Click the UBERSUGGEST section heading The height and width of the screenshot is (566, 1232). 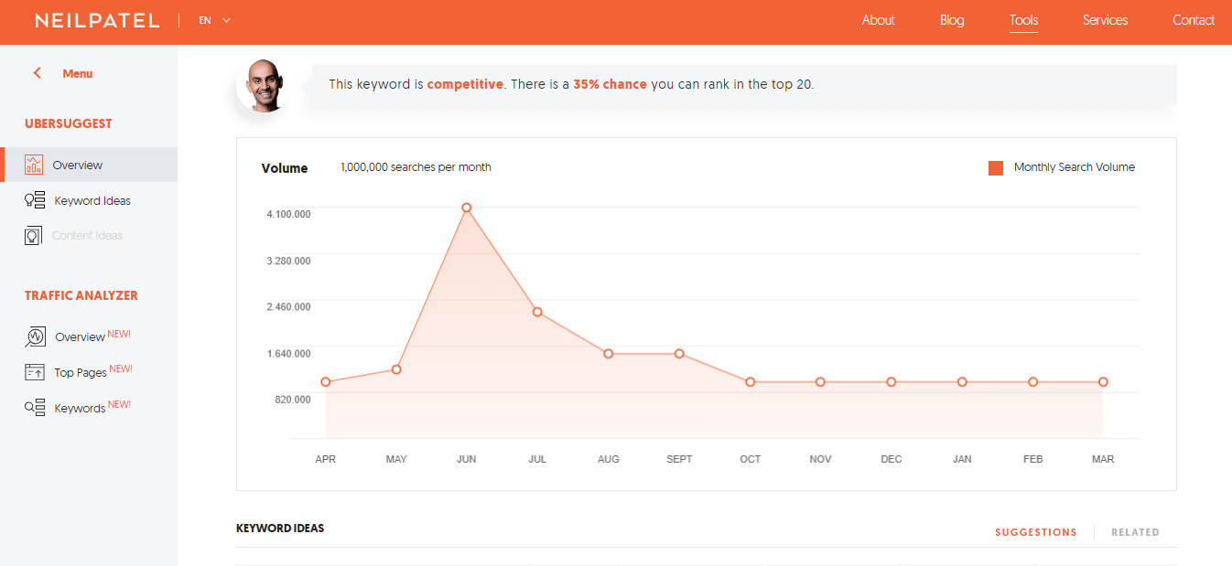pyautogui.click(x=69, y=123)
